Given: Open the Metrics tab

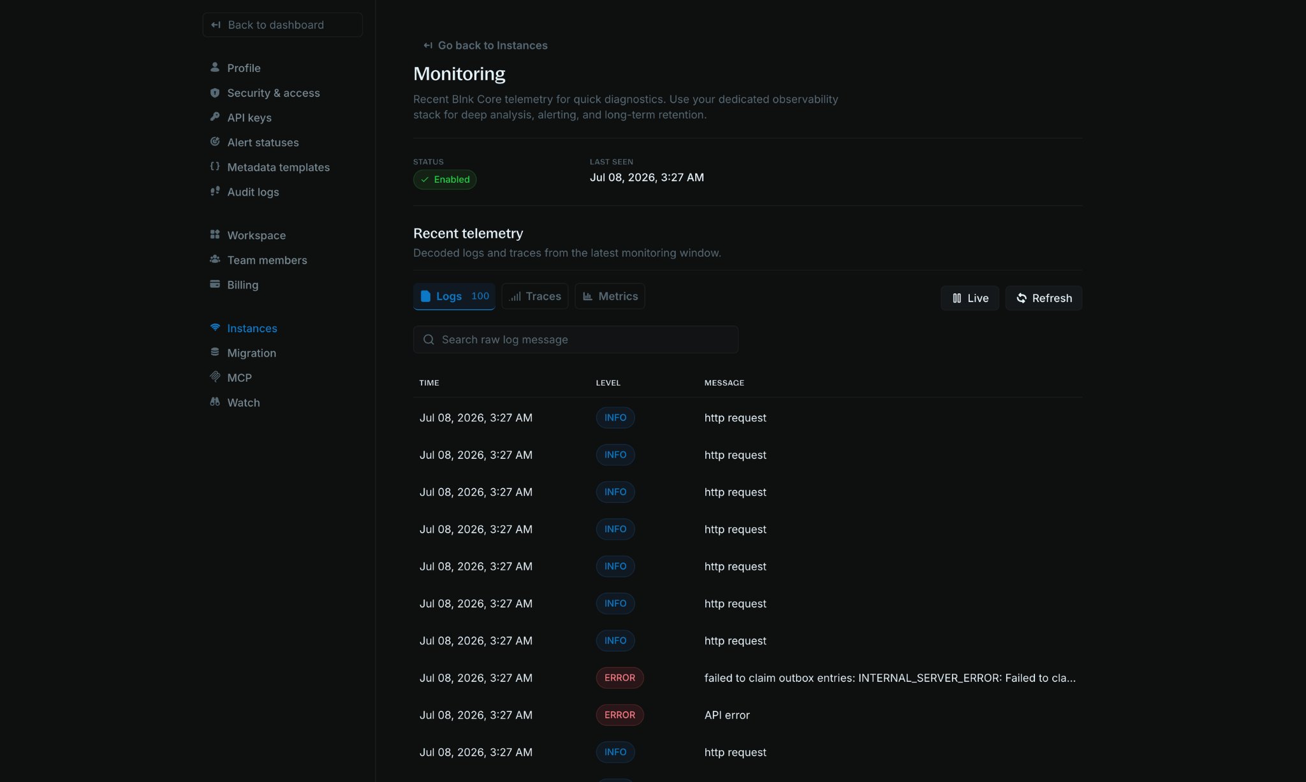Looking at the screenshot, I should (610, 296).
